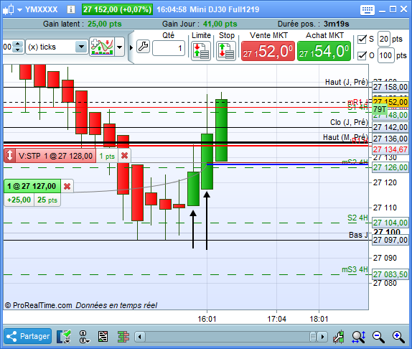Screen dimensions: 412x349
Task: Open chart properties wrench icon
Action: (339, 337)
